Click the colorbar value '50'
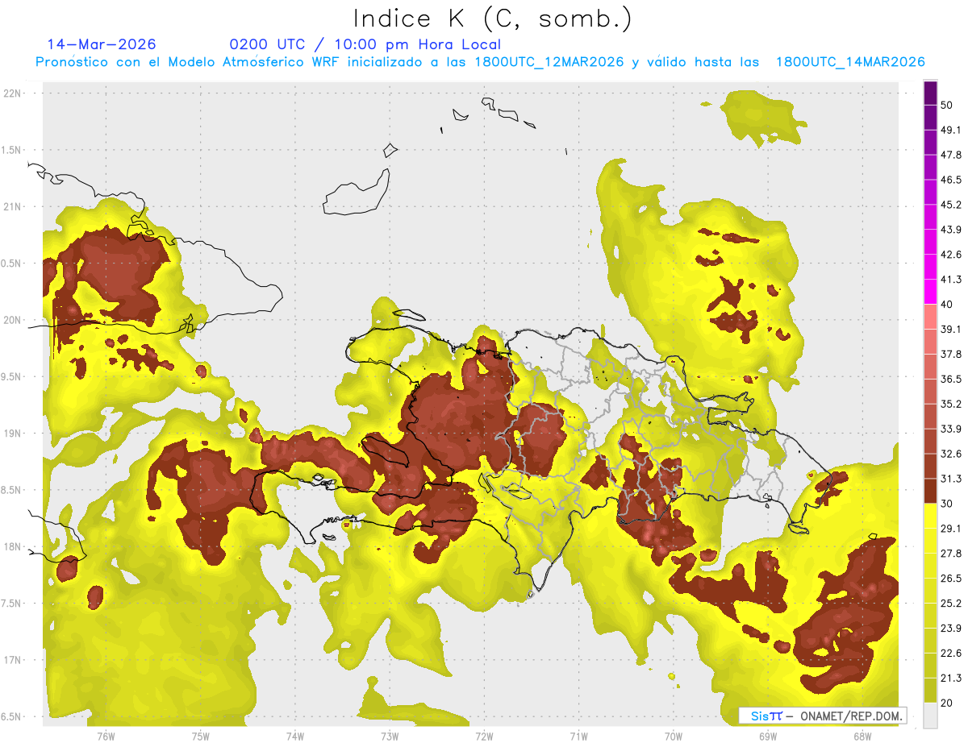 tap(948, 106)
